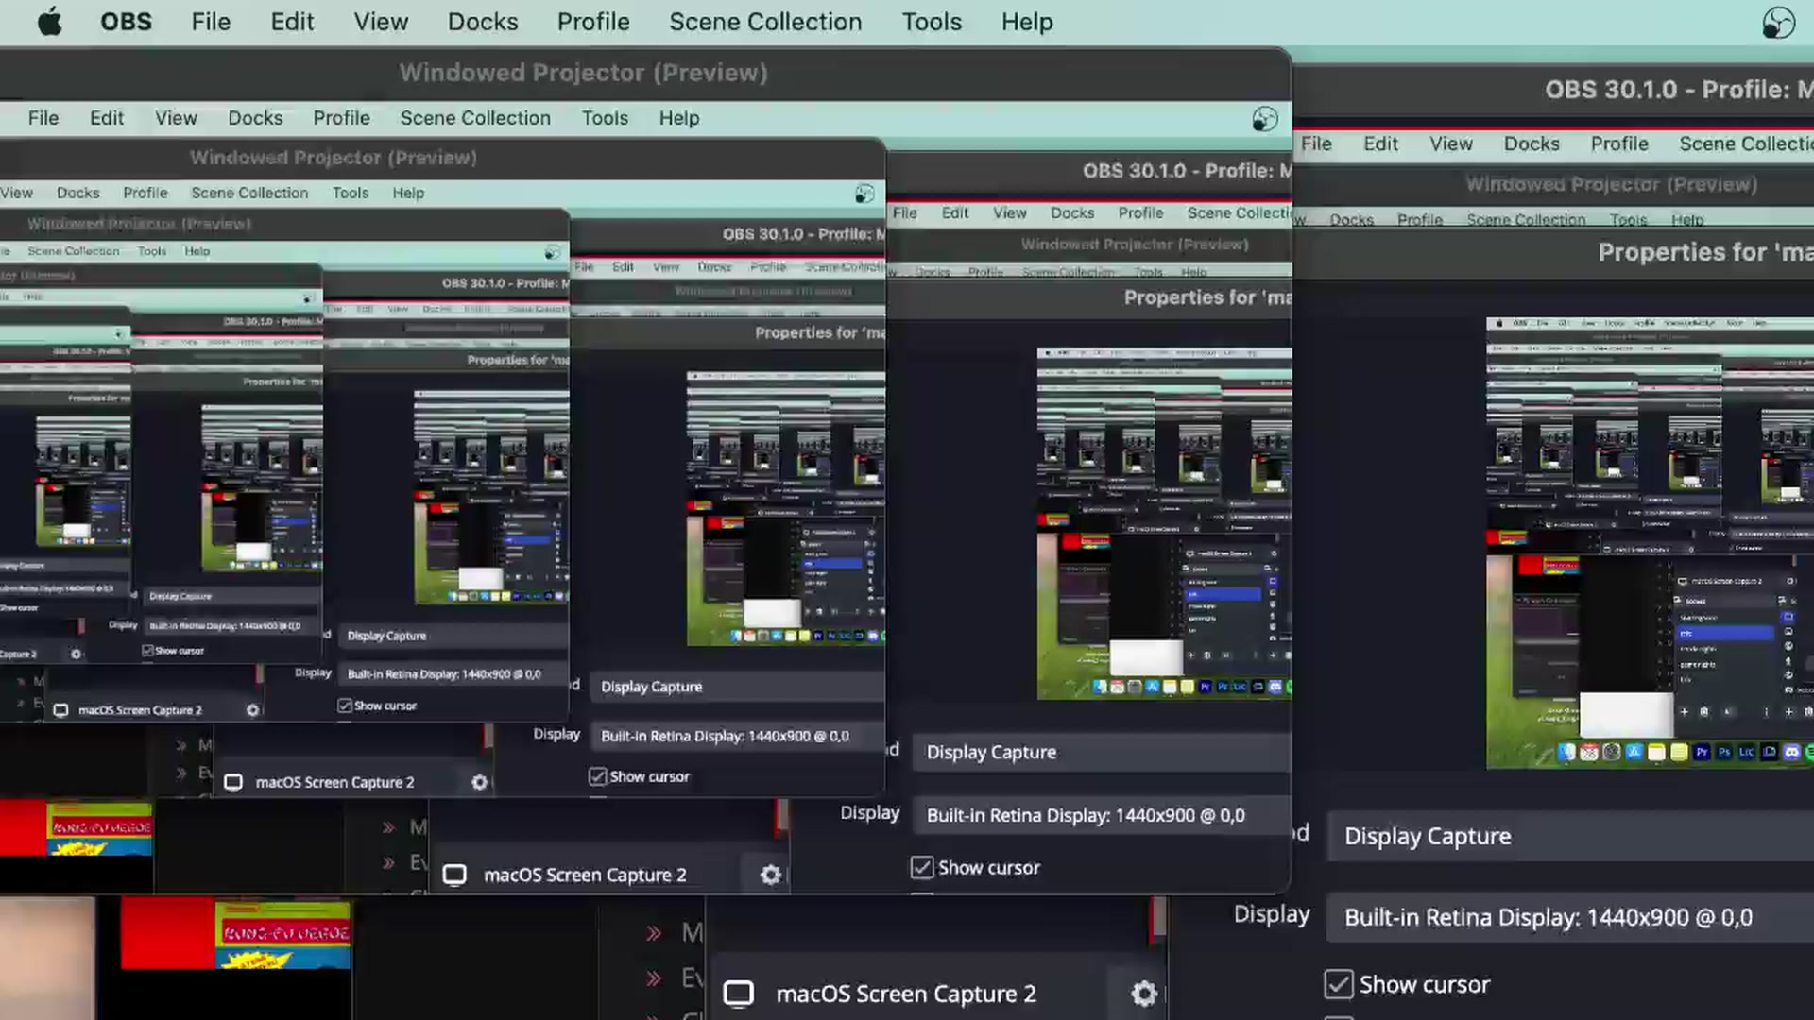
Task: Open the largest Built-in Retina Display dropdown
Action: click(1569, 917)
